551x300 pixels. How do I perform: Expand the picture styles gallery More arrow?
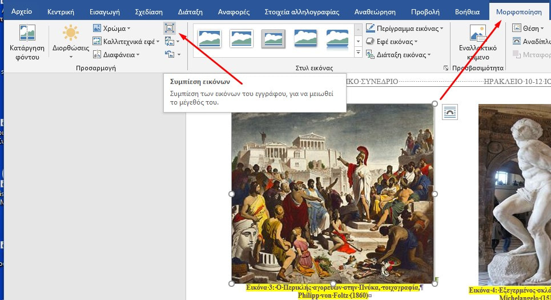358,53
